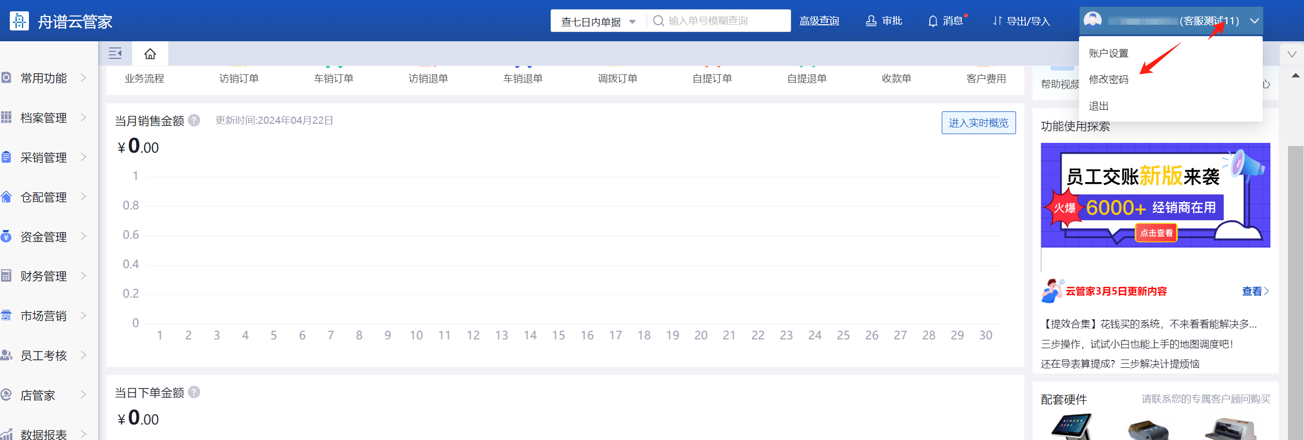The height and width of the screenshot is (440, 1304).
Task: Open the 高级查询 link
Action: coord(819,21)
